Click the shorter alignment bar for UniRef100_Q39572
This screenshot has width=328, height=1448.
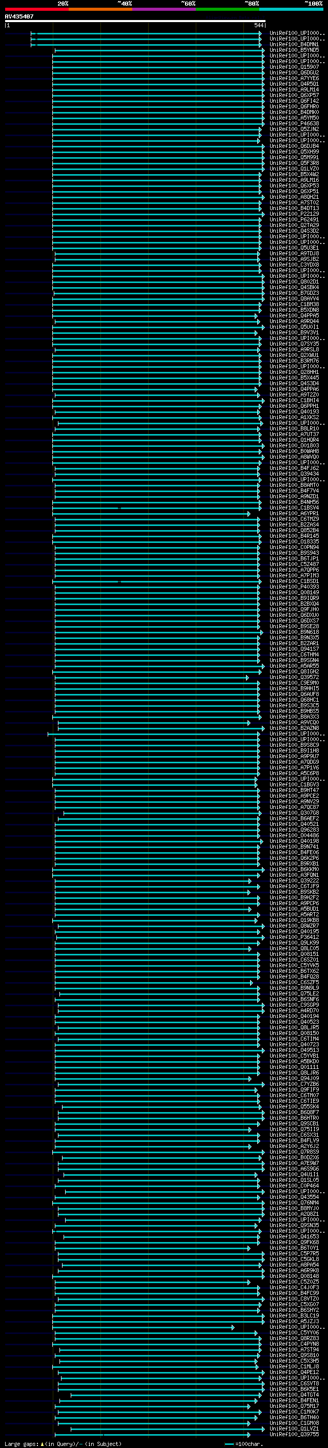click(x=151, y=678)
